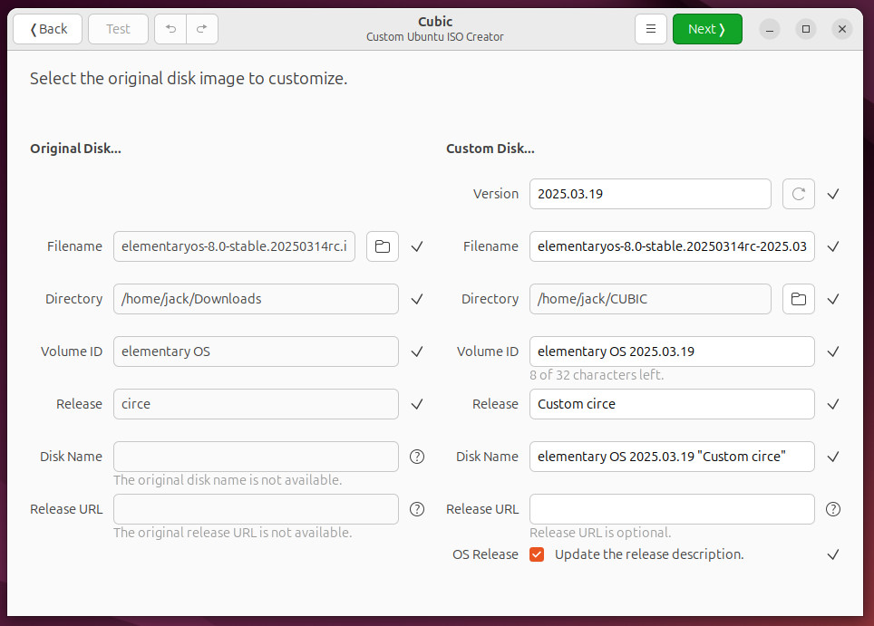Click checkmark beside original Filename
The height and width of the screenshot is (626, 874).
417,246
